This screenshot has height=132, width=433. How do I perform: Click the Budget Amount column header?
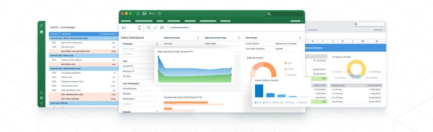(109, 34)
